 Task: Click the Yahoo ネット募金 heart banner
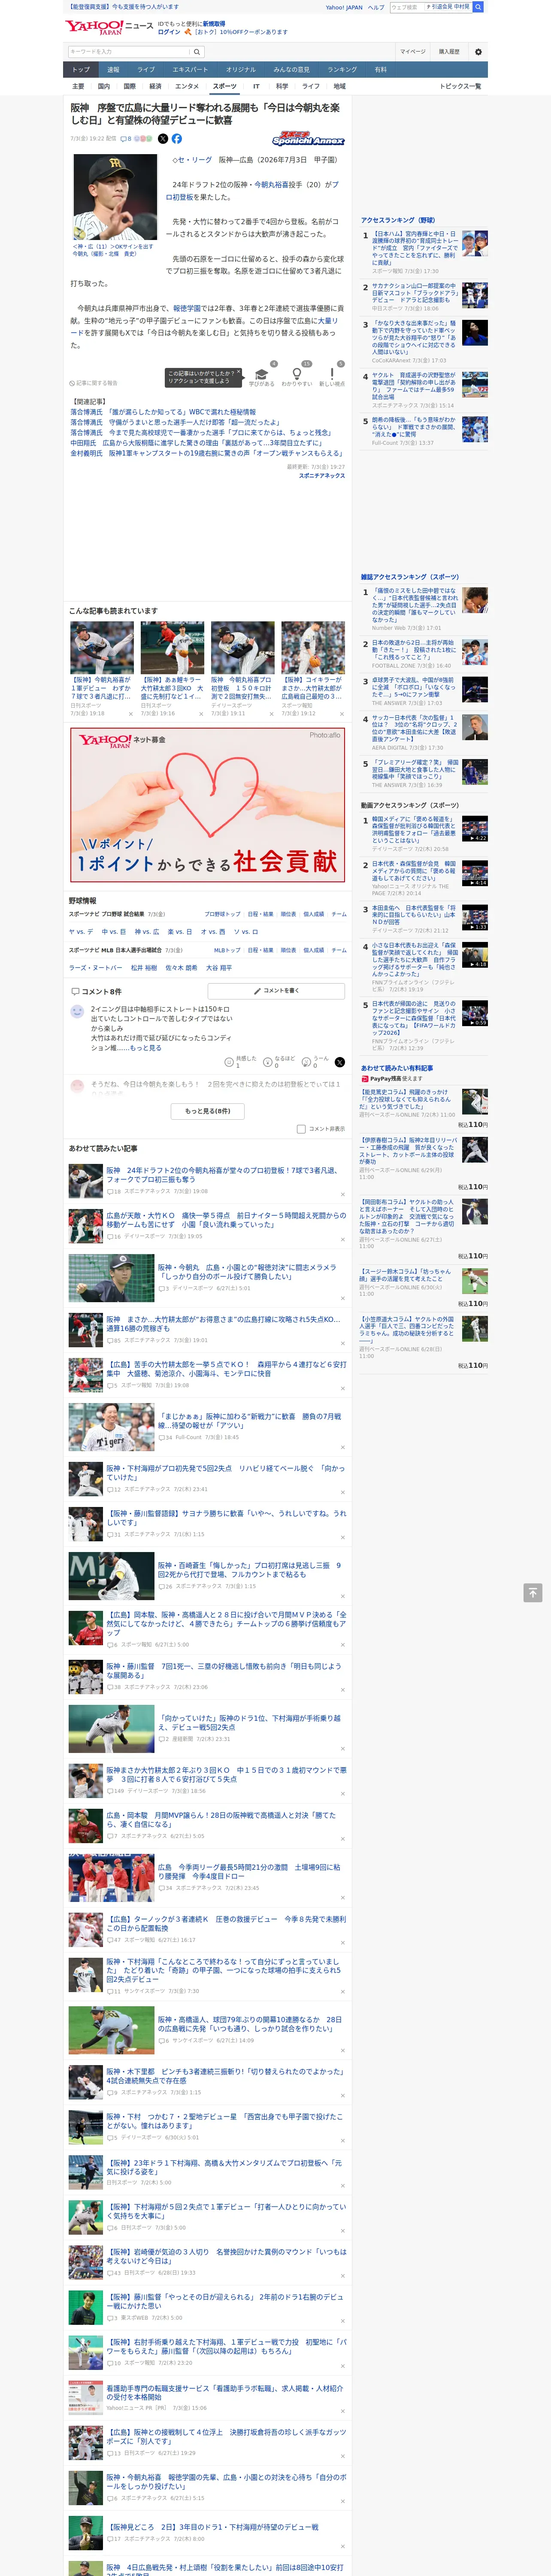(x=208, y=805)
